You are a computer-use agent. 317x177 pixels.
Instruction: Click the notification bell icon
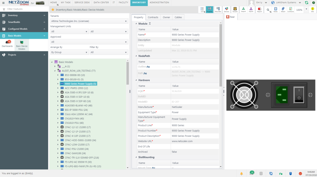click(241, 174)
